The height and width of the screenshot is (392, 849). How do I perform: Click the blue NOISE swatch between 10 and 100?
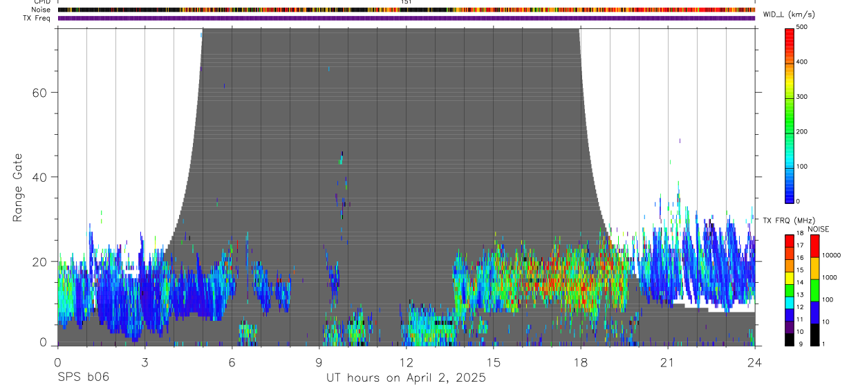point(814,312)
